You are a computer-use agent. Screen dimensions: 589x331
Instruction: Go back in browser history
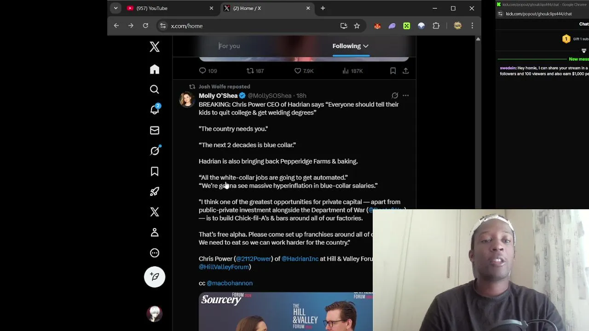[116, 26]
